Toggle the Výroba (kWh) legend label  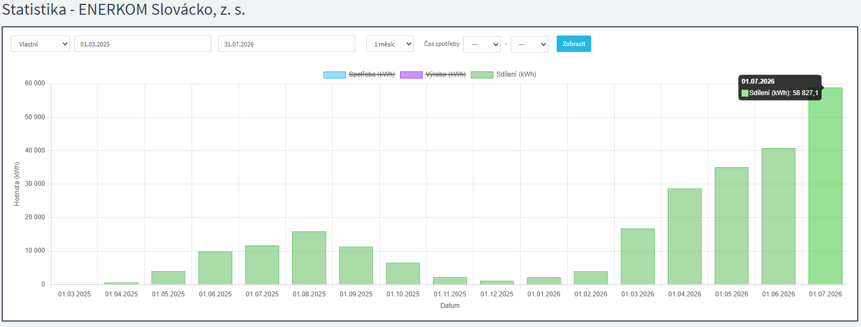446,74
